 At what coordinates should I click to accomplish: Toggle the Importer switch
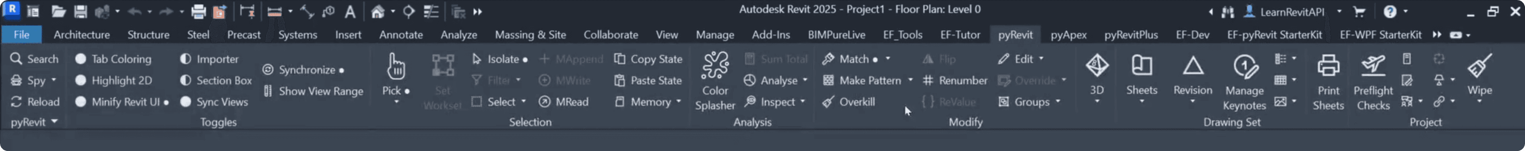coord(209,59)
